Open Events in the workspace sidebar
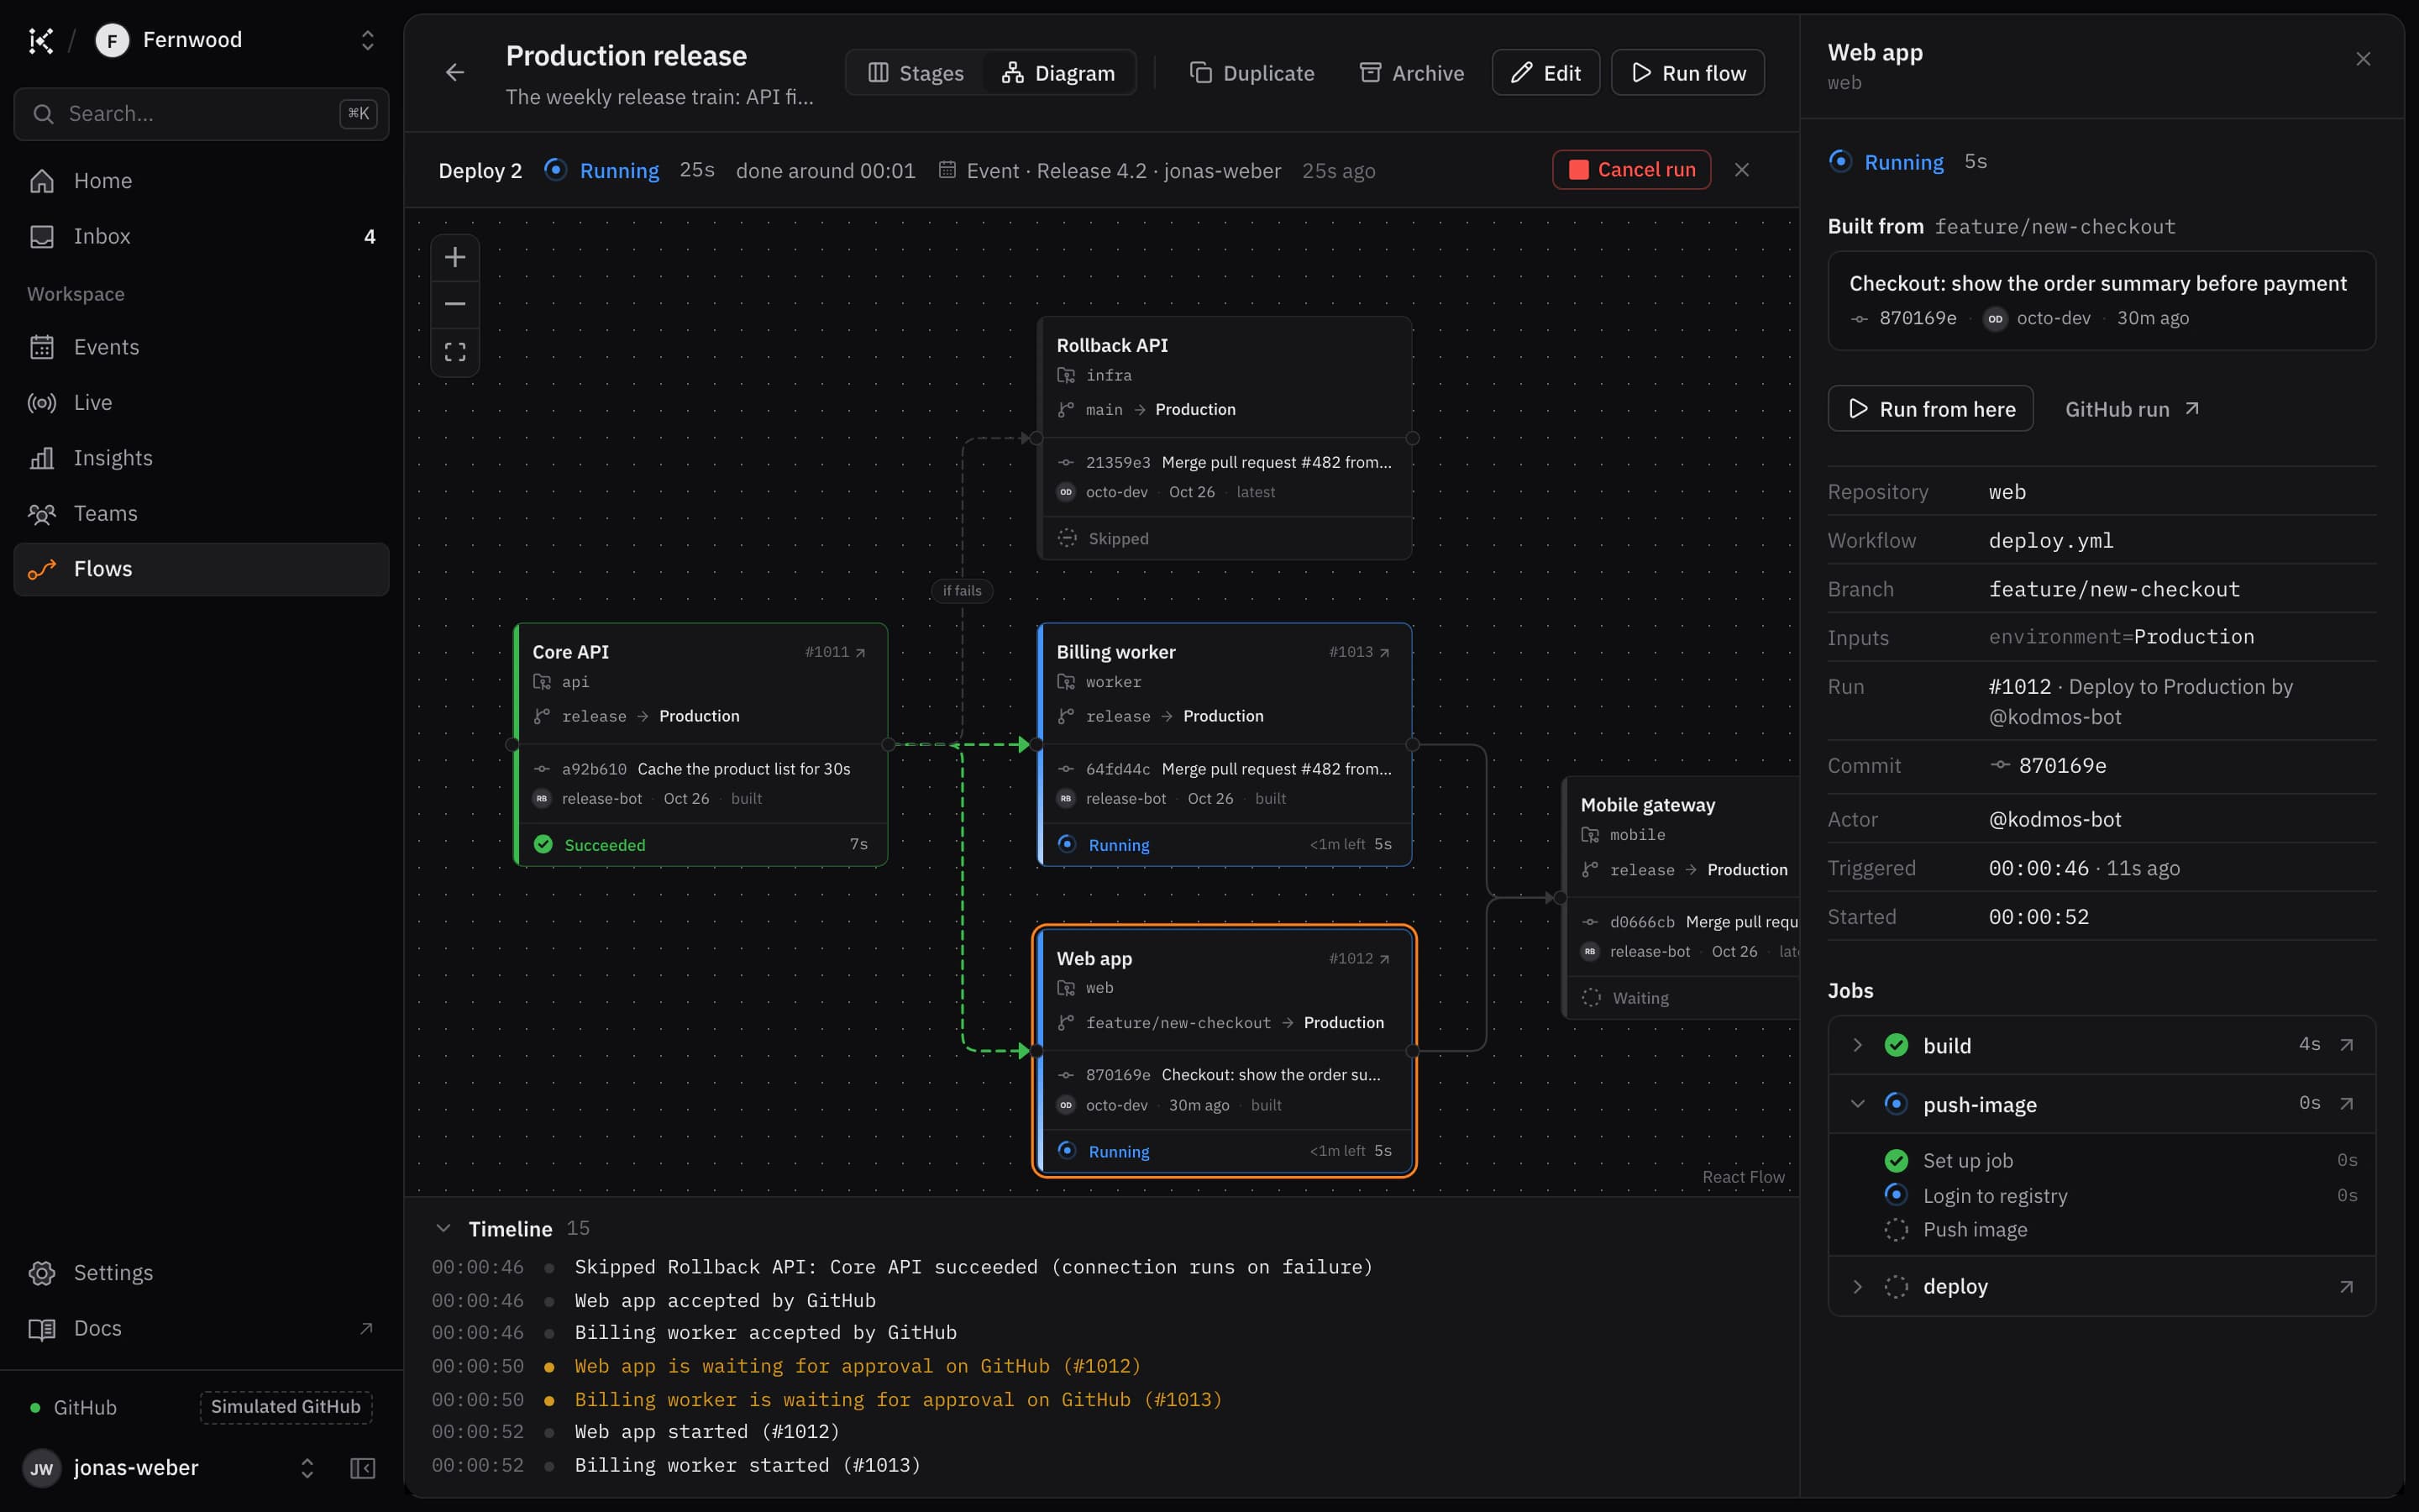Screen dimensions: 2419x1512 click(x=201, y=347)
